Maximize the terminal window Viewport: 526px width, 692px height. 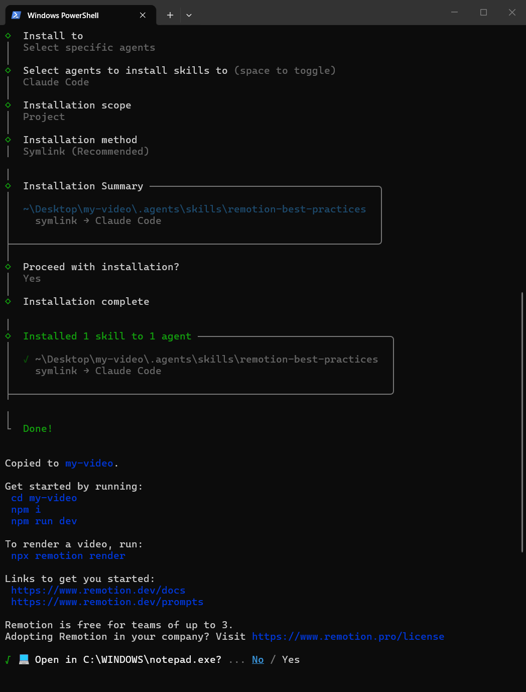tap(483, 12)
